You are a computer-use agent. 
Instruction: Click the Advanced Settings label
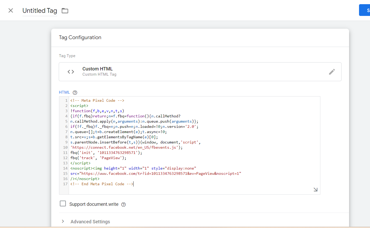click(90, 221)
